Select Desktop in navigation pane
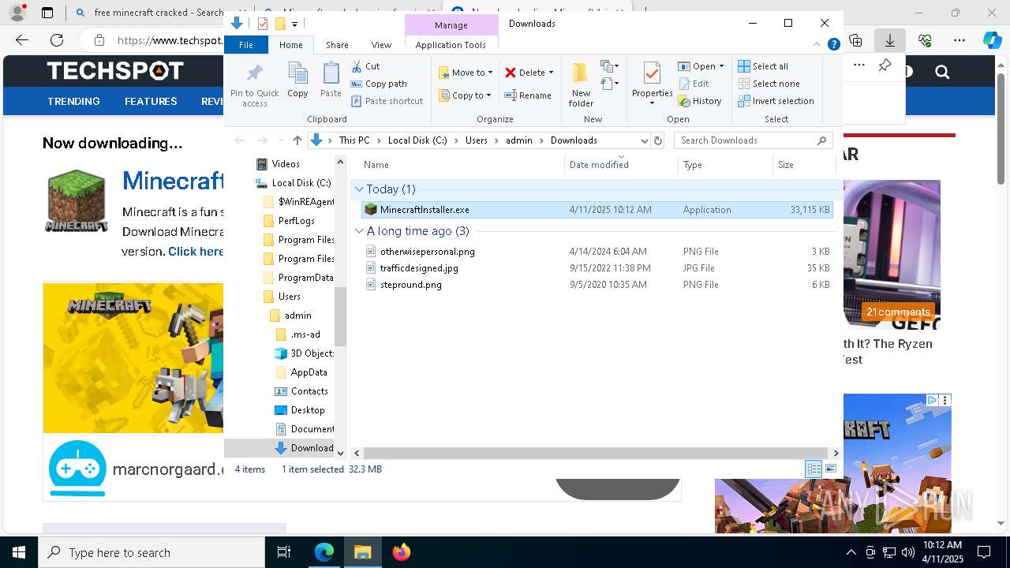Screen dimensions: 1010x568 307,410
